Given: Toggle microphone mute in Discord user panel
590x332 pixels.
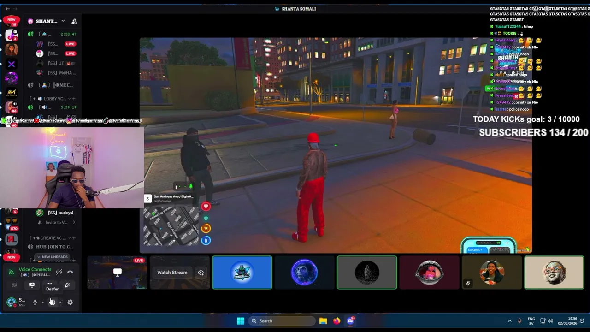Looking at the screenshot, I should coord(35,302).
